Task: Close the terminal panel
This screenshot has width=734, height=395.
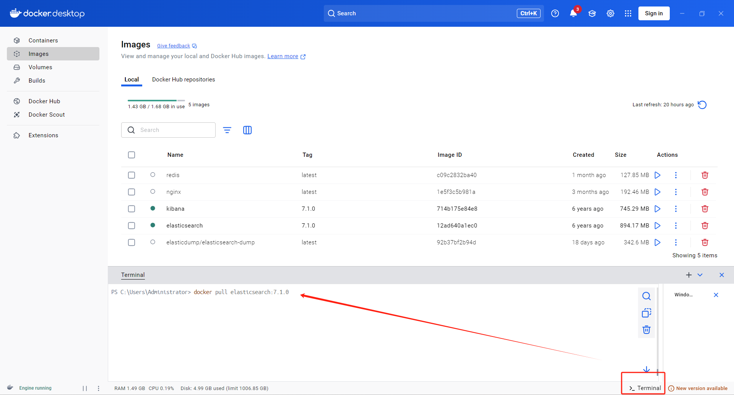Action: [x=722, y=275]
